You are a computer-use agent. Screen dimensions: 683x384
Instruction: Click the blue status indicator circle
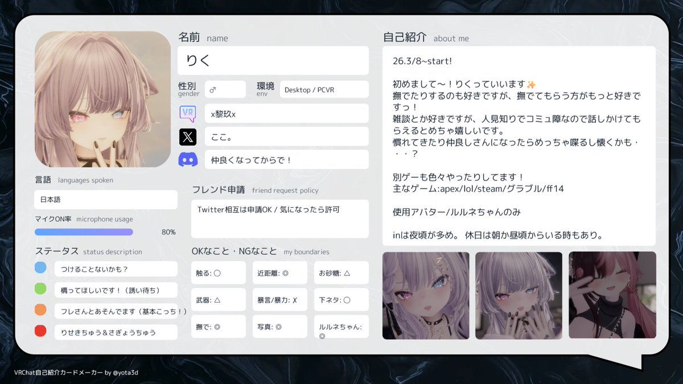40,266
